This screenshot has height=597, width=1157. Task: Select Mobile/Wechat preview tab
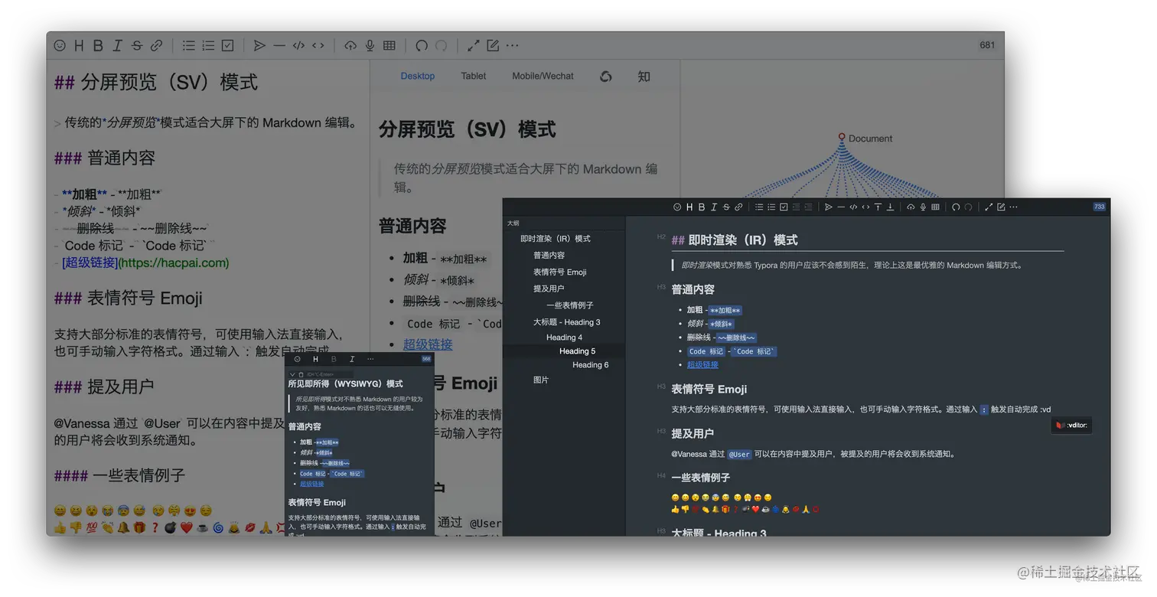pos(543,76)
